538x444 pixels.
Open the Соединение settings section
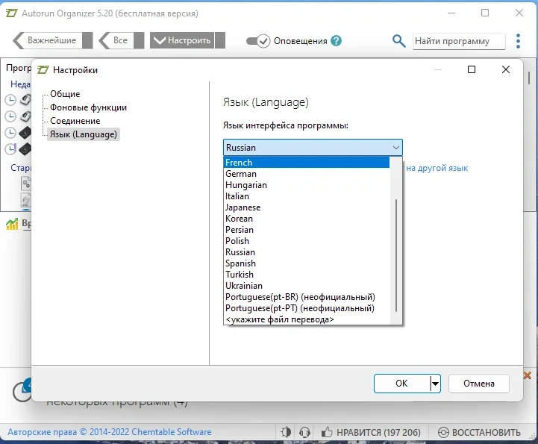pos(75,121)
